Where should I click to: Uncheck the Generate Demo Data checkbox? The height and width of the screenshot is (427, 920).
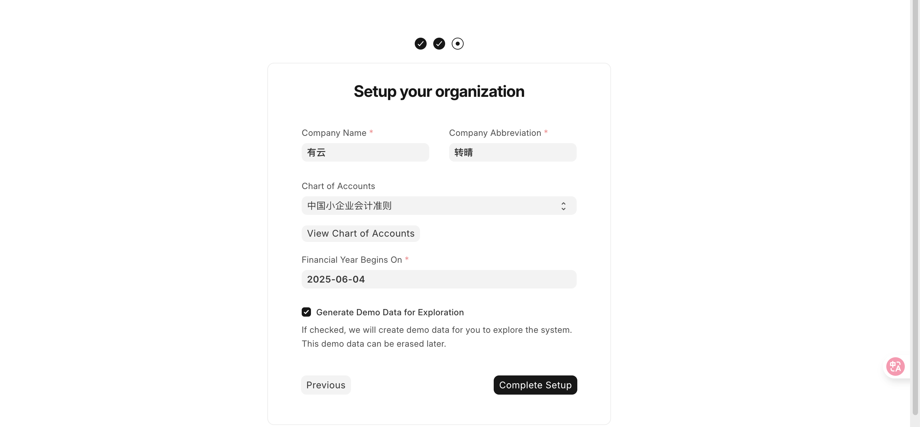click(306, 312)
